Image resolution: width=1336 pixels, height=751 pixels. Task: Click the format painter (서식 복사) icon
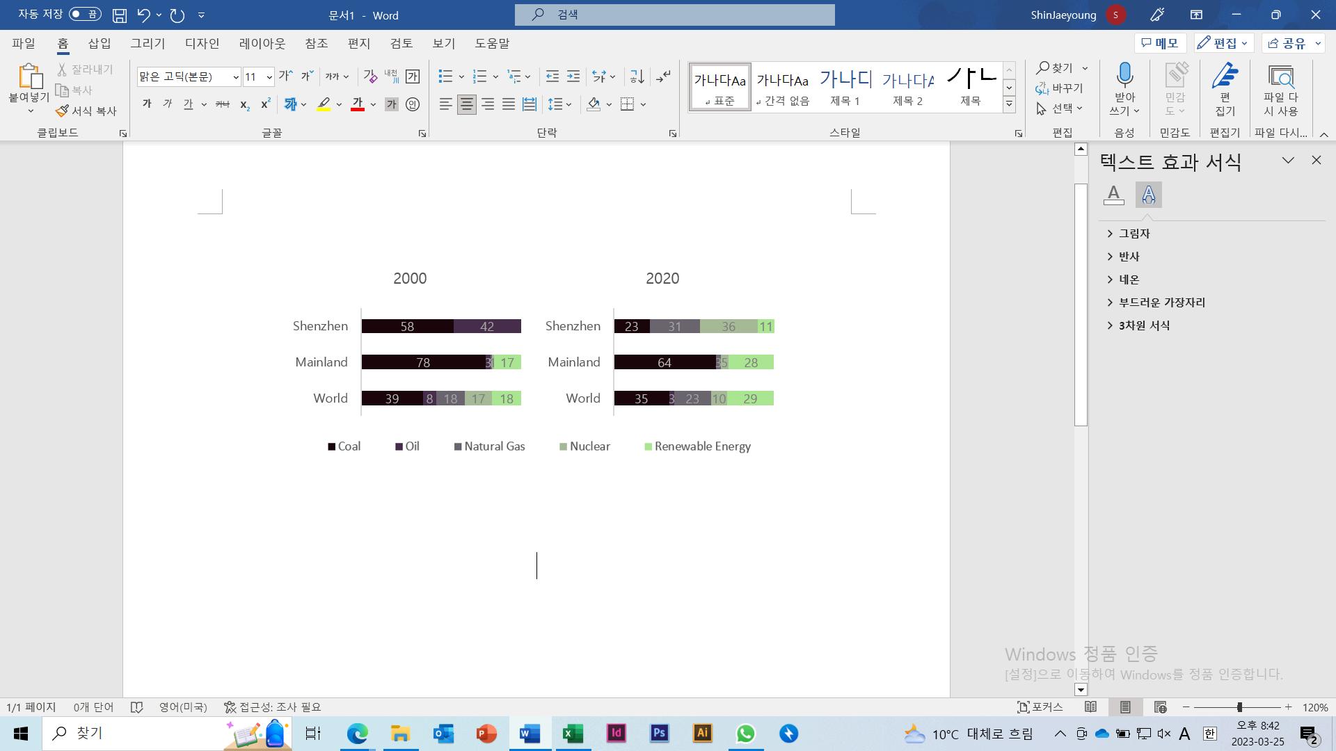(x=63, y=111)
